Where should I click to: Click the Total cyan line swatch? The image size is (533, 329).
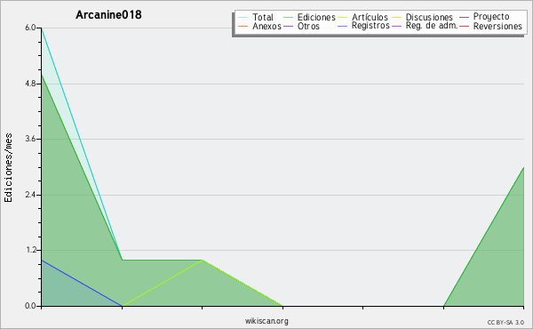click(243, 18)
